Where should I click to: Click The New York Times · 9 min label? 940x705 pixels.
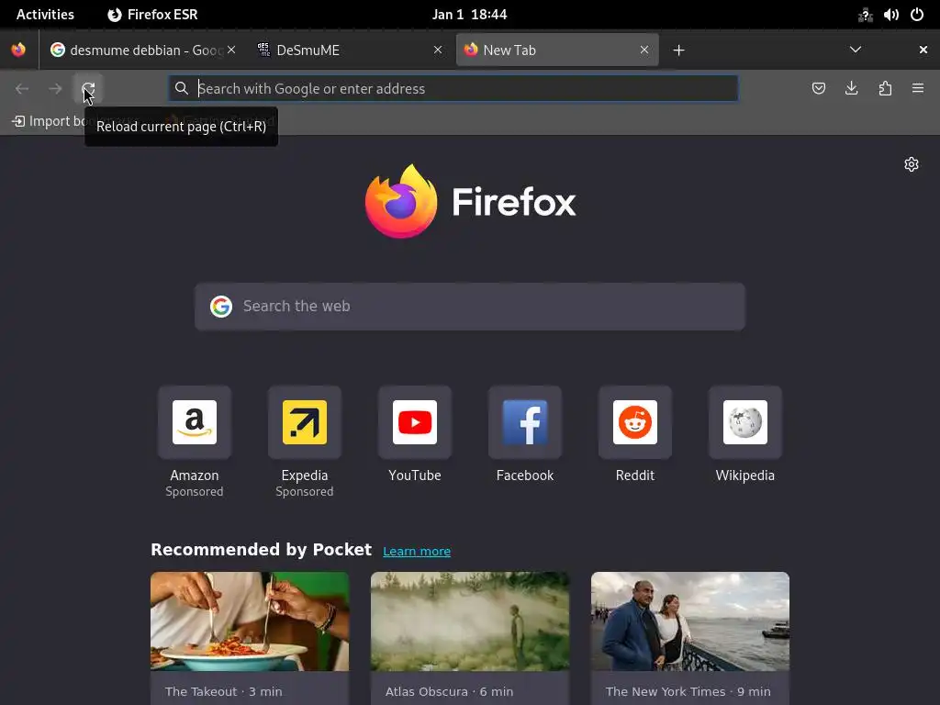tap(688, 691)
